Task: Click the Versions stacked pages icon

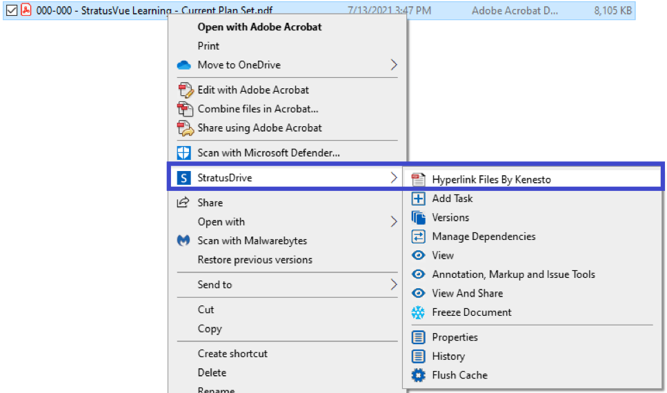Action: click(418, 217)
